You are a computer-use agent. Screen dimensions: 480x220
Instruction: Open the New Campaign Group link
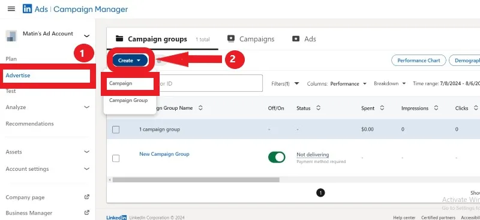tap(164, 154)
